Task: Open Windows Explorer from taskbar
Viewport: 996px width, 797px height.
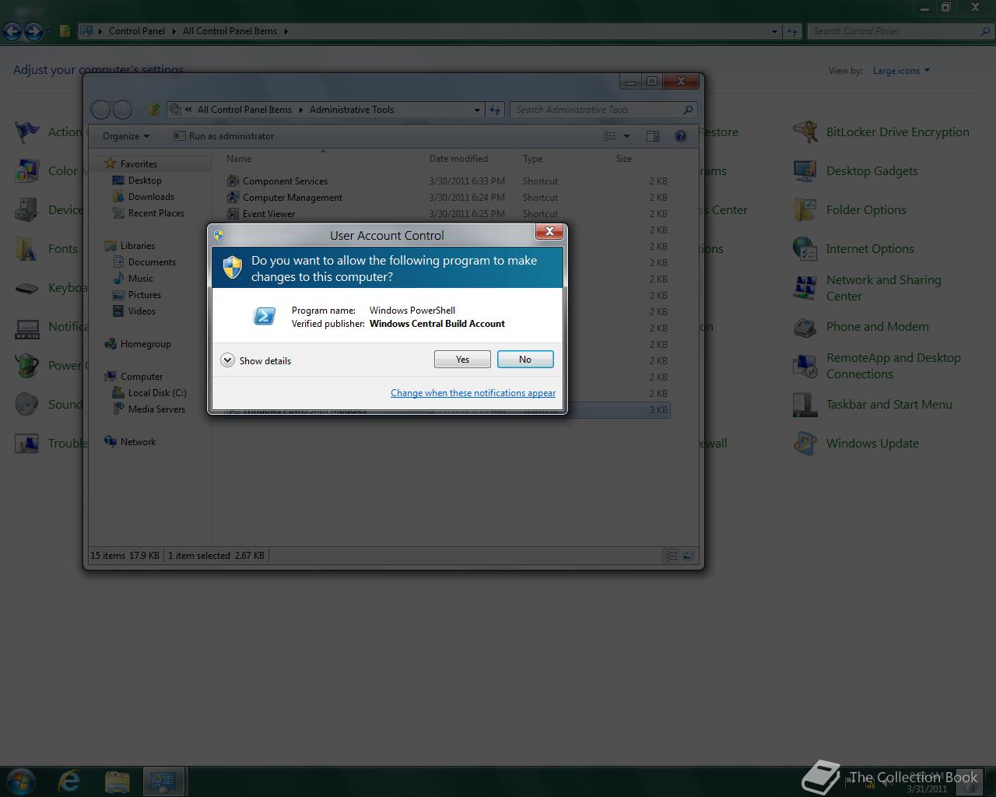Action: point(117,781)
